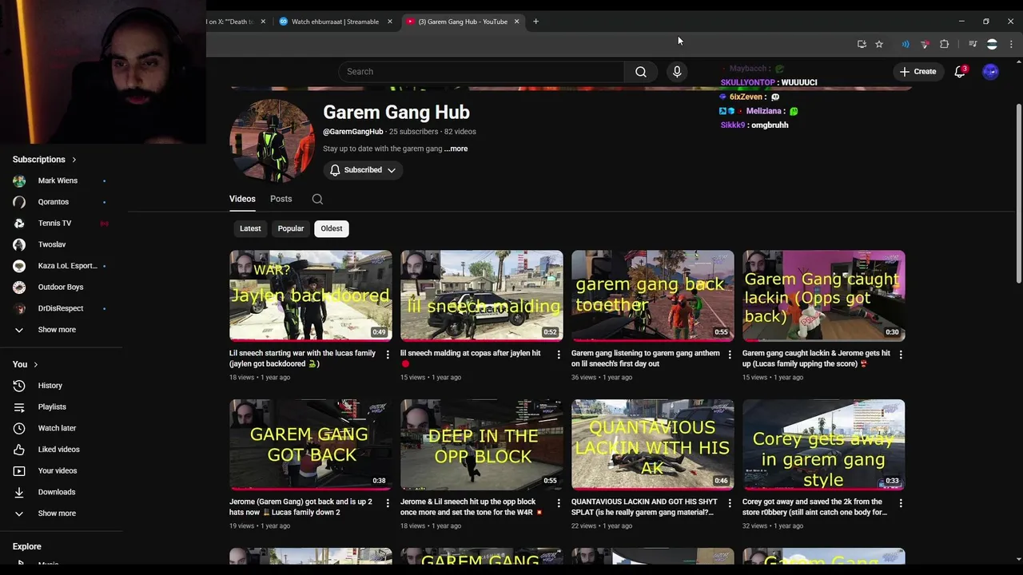Open options menu for 'Jerome & Lil sneech' video
Viewport: 1023px width, 575px height.
[559, 503]
